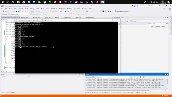Open the Output panel window options arrow
Image resolution: width=172 pixels, height=97 pixels.
164,74
